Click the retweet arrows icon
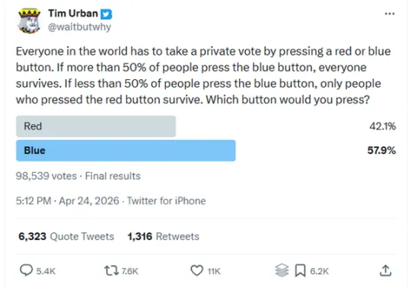The image size is (411, 287). click(x=111, y=270)
